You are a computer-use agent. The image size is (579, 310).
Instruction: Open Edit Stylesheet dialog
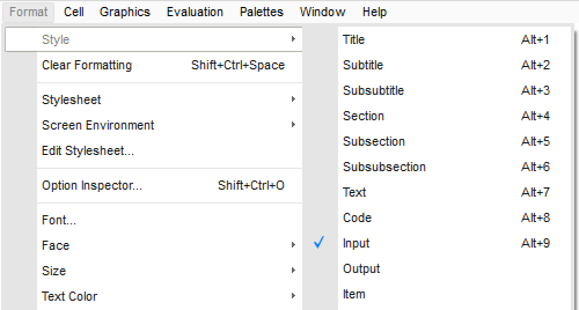point(88,152)
